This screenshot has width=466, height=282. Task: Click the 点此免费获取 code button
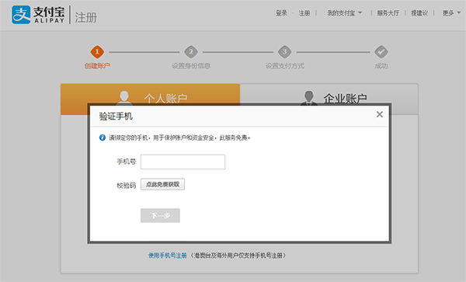[162, 184]
